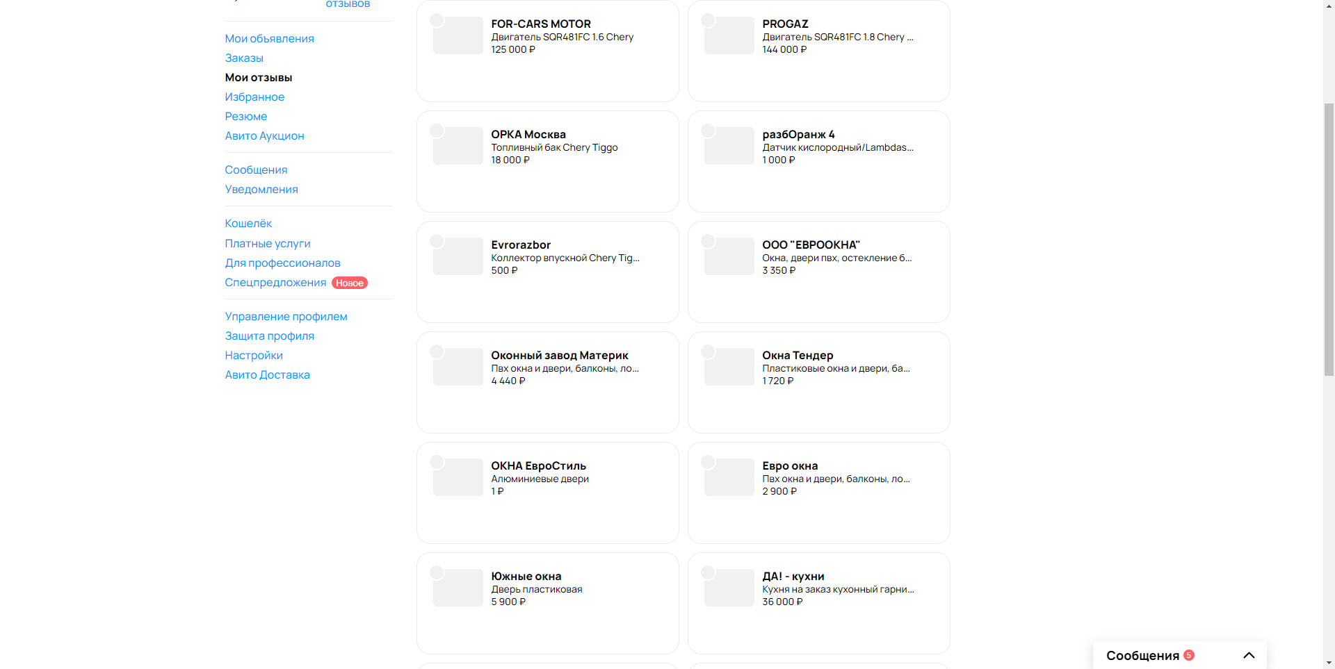This screenshot has height=669, width=1335.
Task: Open Окна Тендер item thumbnail
Action: tap(729, 367)
